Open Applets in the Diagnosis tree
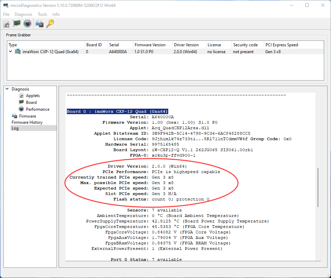The width and height of the screenshot is (331, 278). click(33, 96)
